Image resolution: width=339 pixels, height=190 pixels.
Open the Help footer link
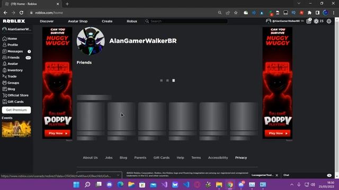click(180, 158)
